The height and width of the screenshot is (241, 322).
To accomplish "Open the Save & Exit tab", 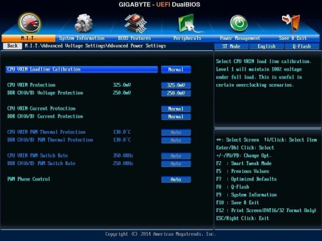I will tap(293, 38).
